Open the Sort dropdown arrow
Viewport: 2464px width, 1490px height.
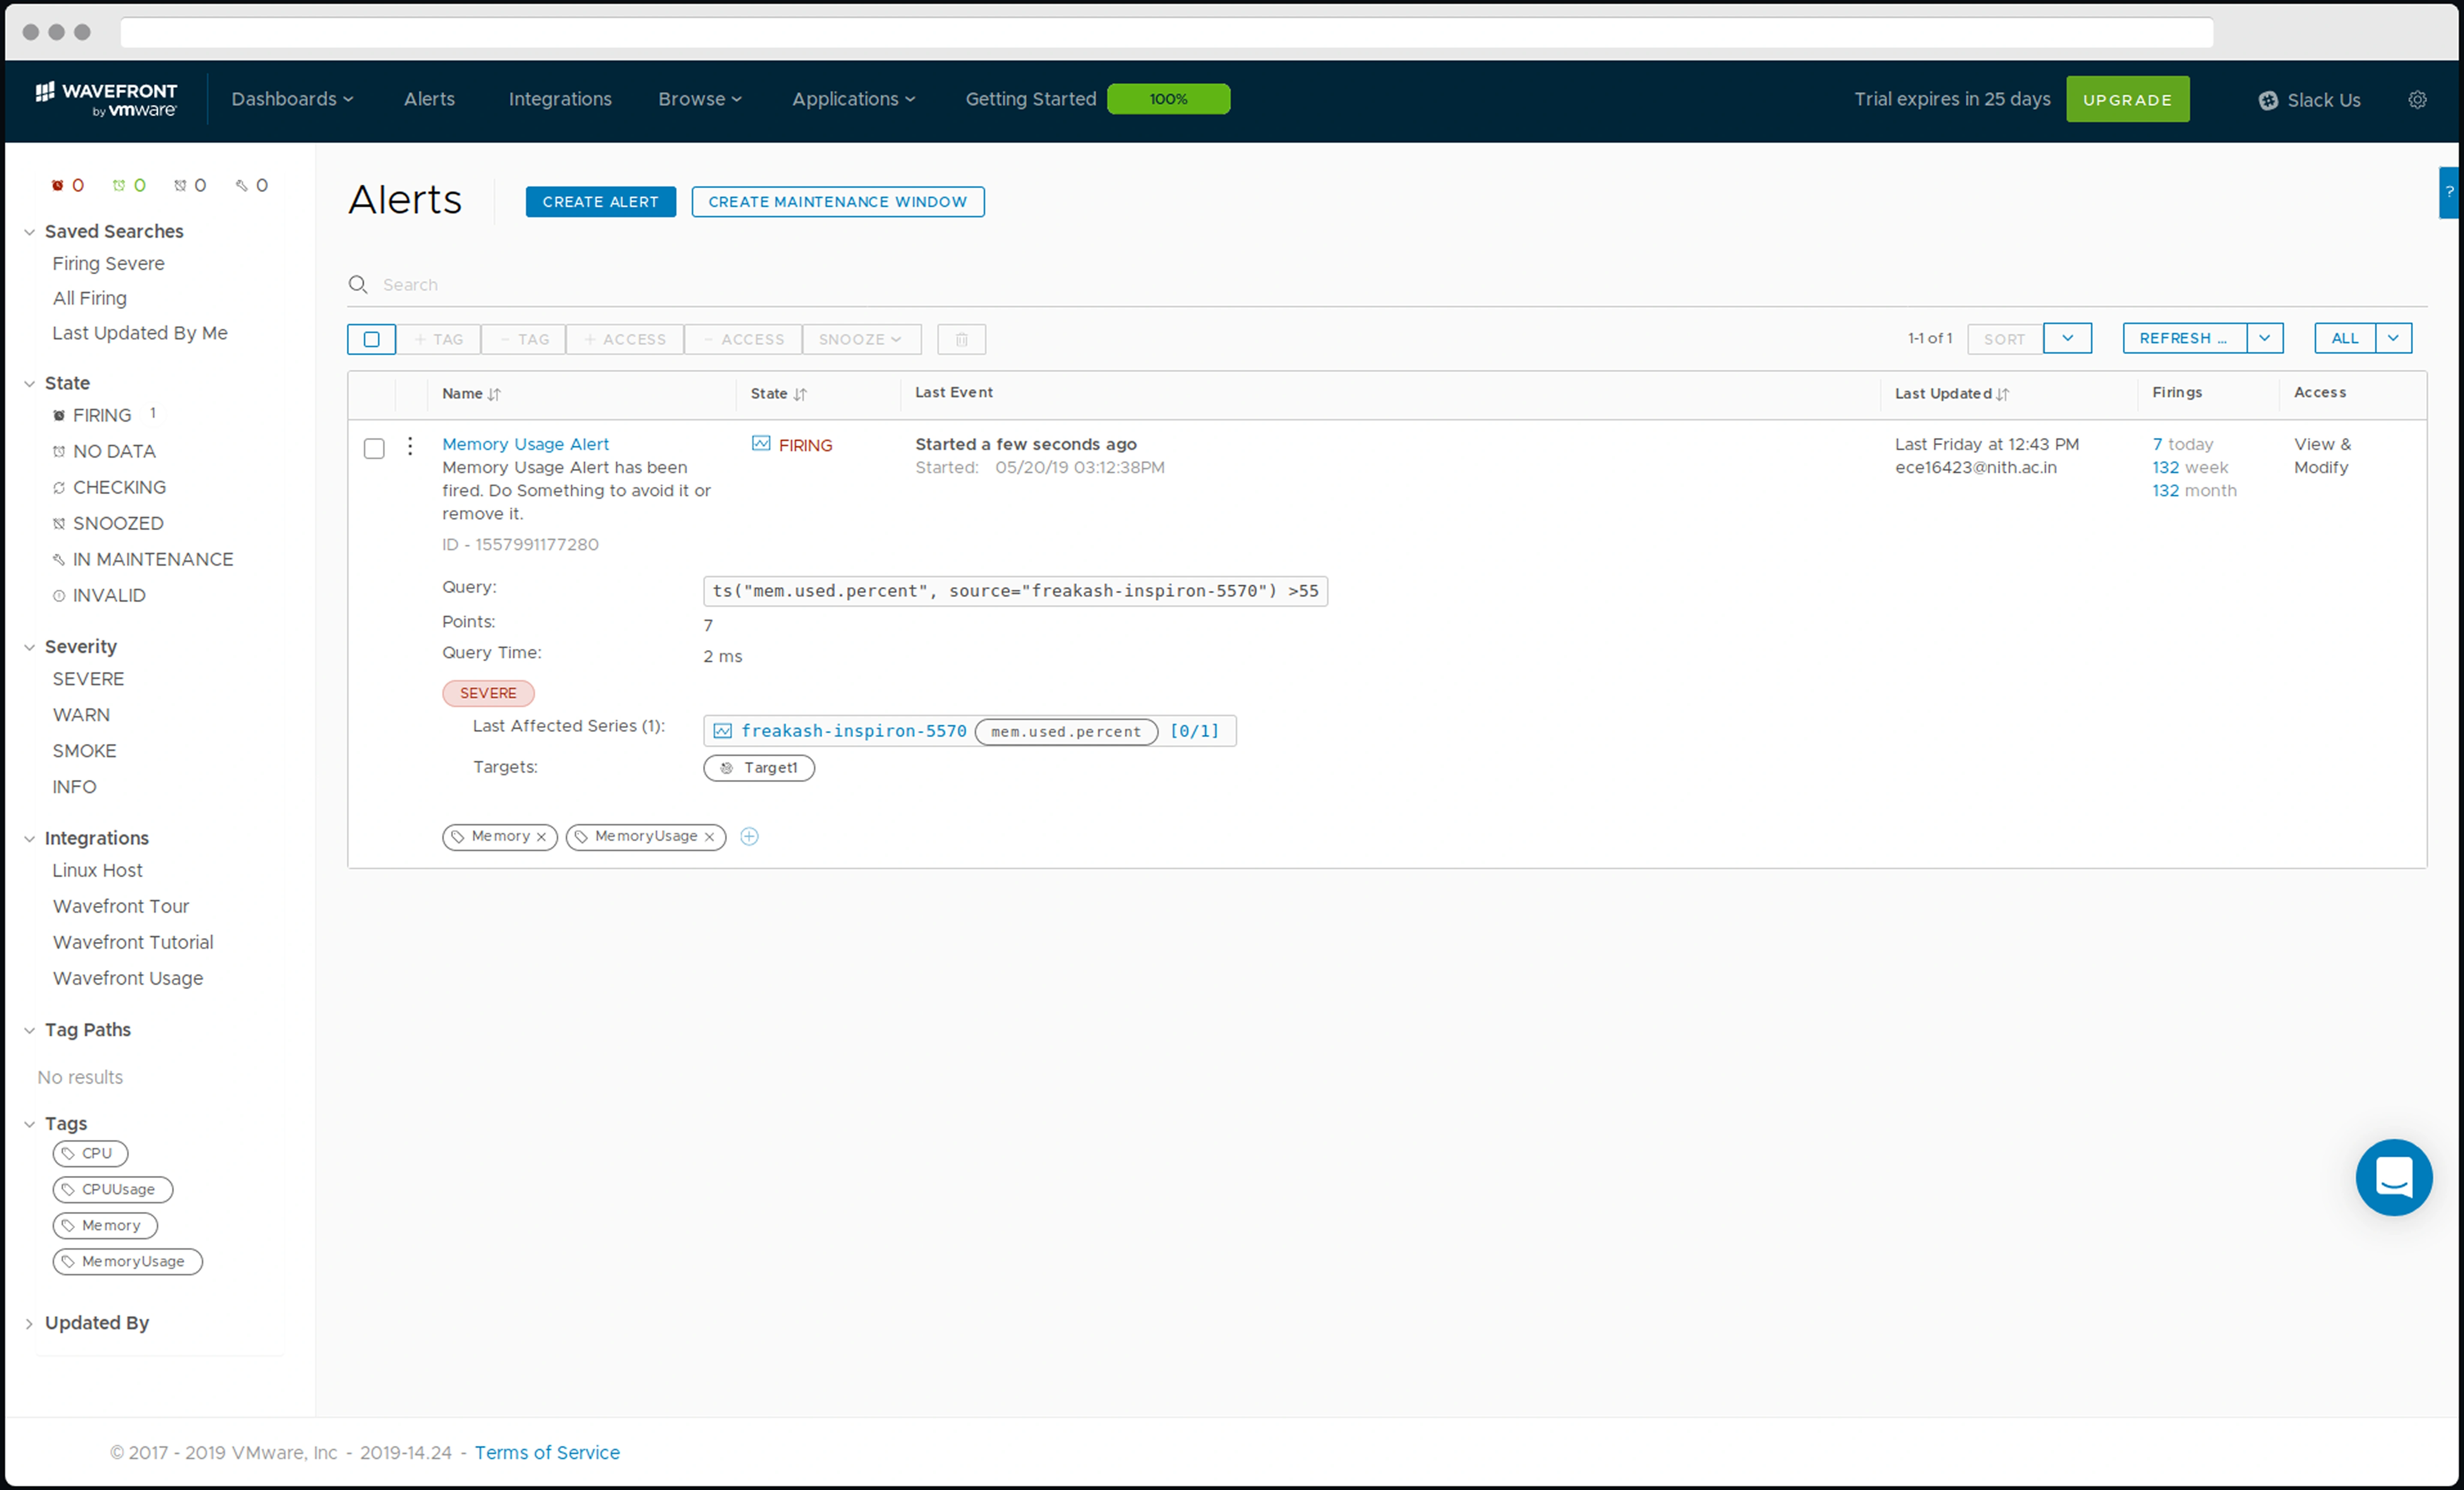[2067, 338]
